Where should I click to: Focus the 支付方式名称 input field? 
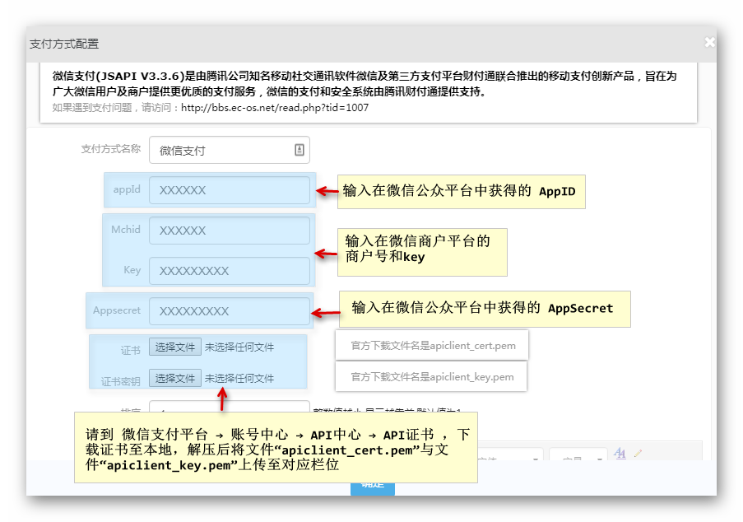[x=230, y=151]
